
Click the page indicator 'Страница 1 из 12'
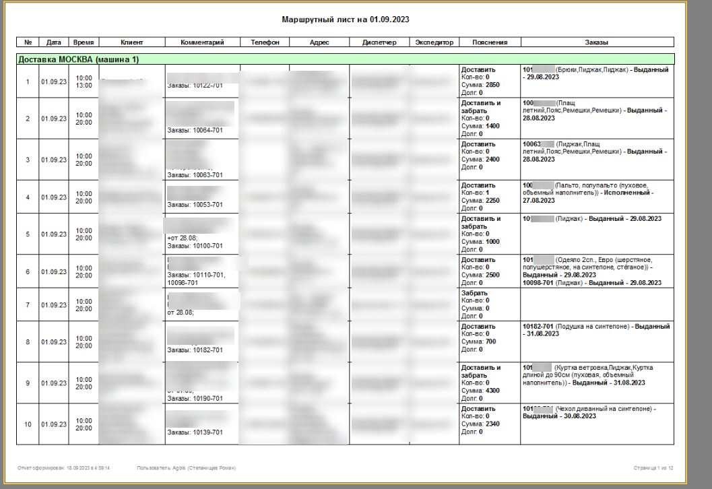click(x=653, y=467)
